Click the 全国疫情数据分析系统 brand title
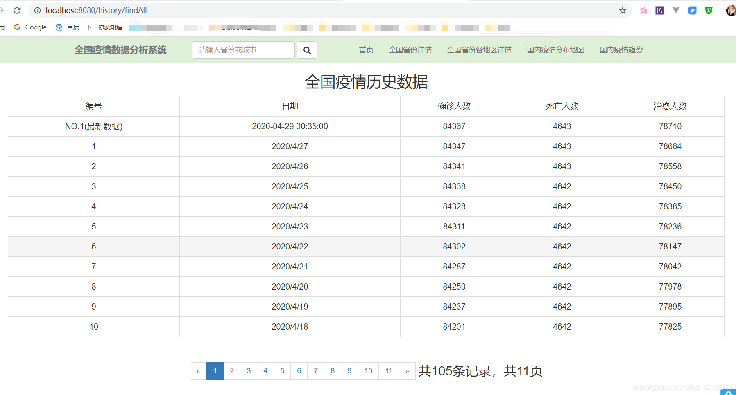This screenshot has width=736, height=395. (x=120, y=50)
